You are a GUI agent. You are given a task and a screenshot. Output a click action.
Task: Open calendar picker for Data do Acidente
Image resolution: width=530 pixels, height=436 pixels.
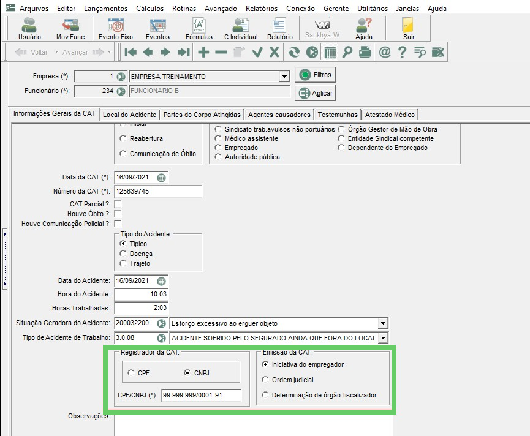[162, 281]
